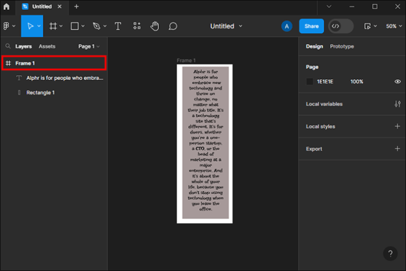Open the Figma main menu
The height and width of the screenshot is (271, 406).
[x=8, y=26]
